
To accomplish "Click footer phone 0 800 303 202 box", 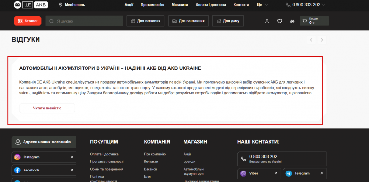I will [x=282, y=159].
